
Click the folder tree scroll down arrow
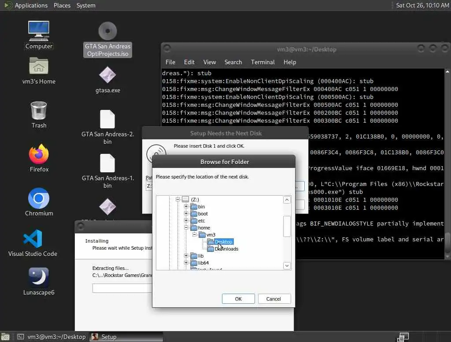(x=287, y=266)
